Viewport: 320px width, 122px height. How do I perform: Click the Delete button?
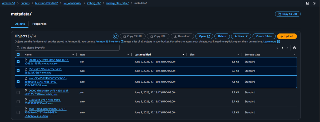(222, 36)
